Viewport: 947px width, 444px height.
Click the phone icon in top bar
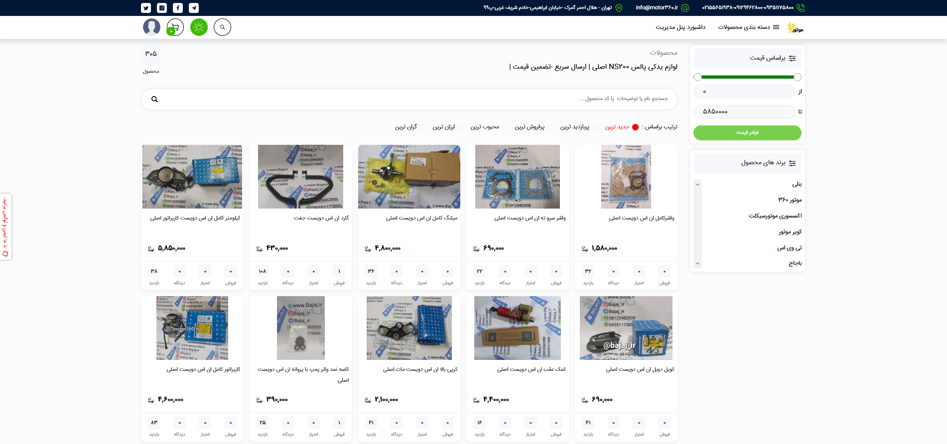(801, 8)
